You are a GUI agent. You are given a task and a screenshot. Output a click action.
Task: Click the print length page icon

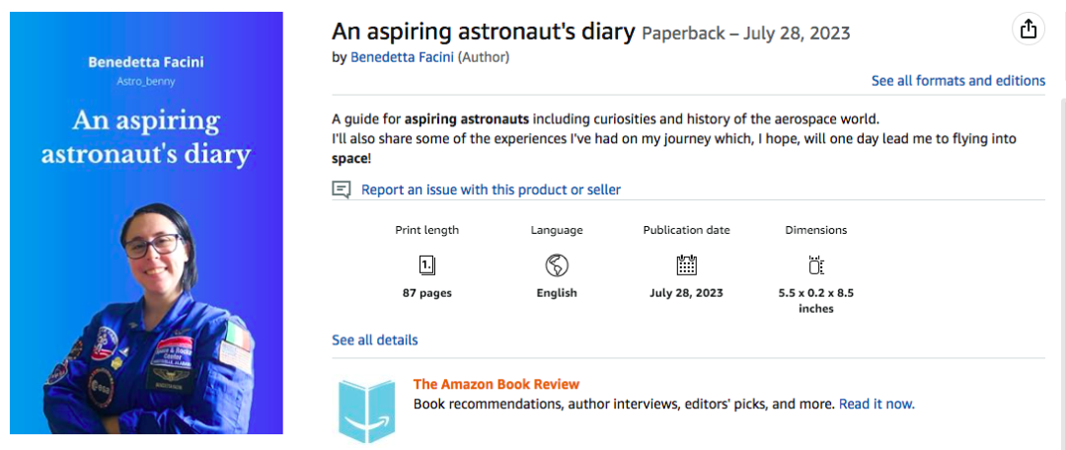[427, 264]
